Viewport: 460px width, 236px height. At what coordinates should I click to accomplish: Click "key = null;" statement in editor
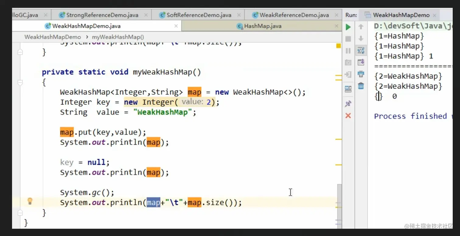click(x=85, y=162)
